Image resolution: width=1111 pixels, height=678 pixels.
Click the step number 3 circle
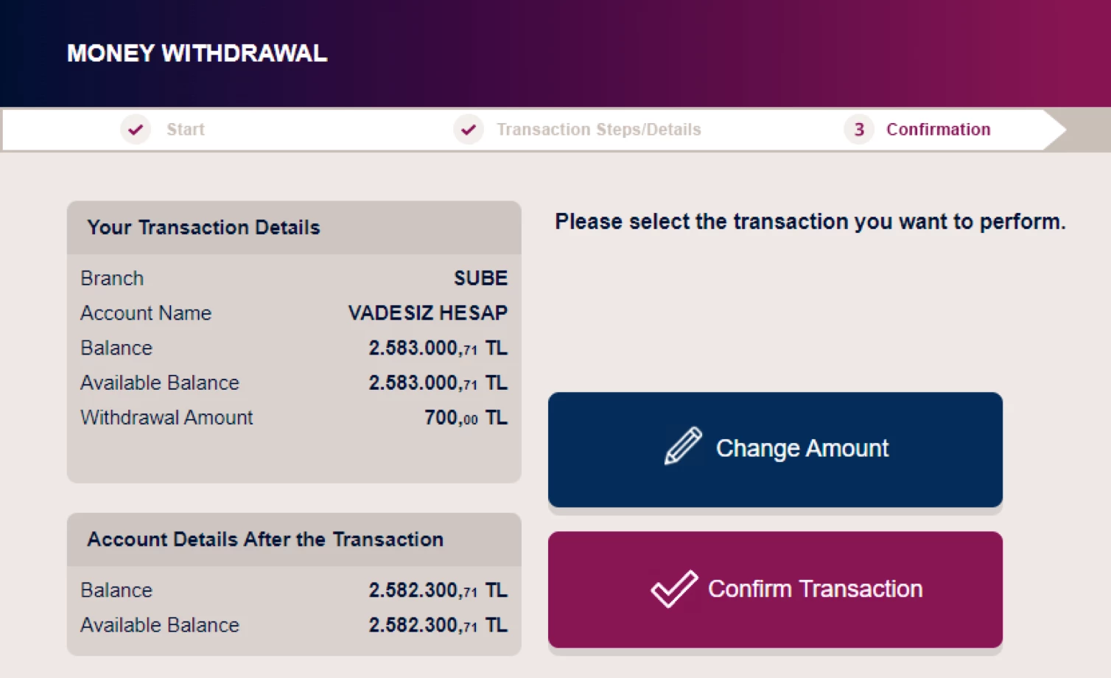pyautogui.click(x=858, y=130)
